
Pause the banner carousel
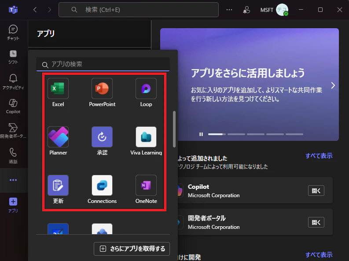tap(201, 134)
